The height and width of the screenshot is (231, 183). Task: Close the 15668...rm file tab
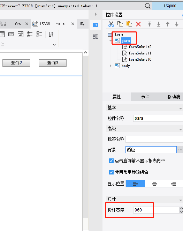point(73,24)
